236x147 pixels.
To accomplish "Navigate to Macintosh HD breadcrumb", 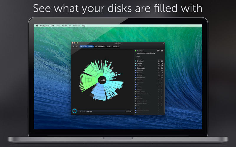I will tap(99, 46).
